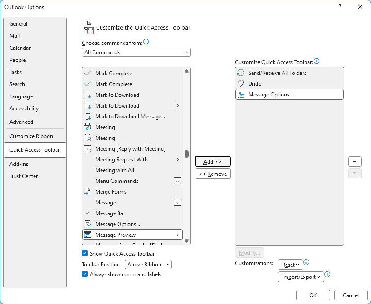Screen dimensions: 371x304
Task: Toggle Always show command labels checkbox
Action: tap(84, 274)
